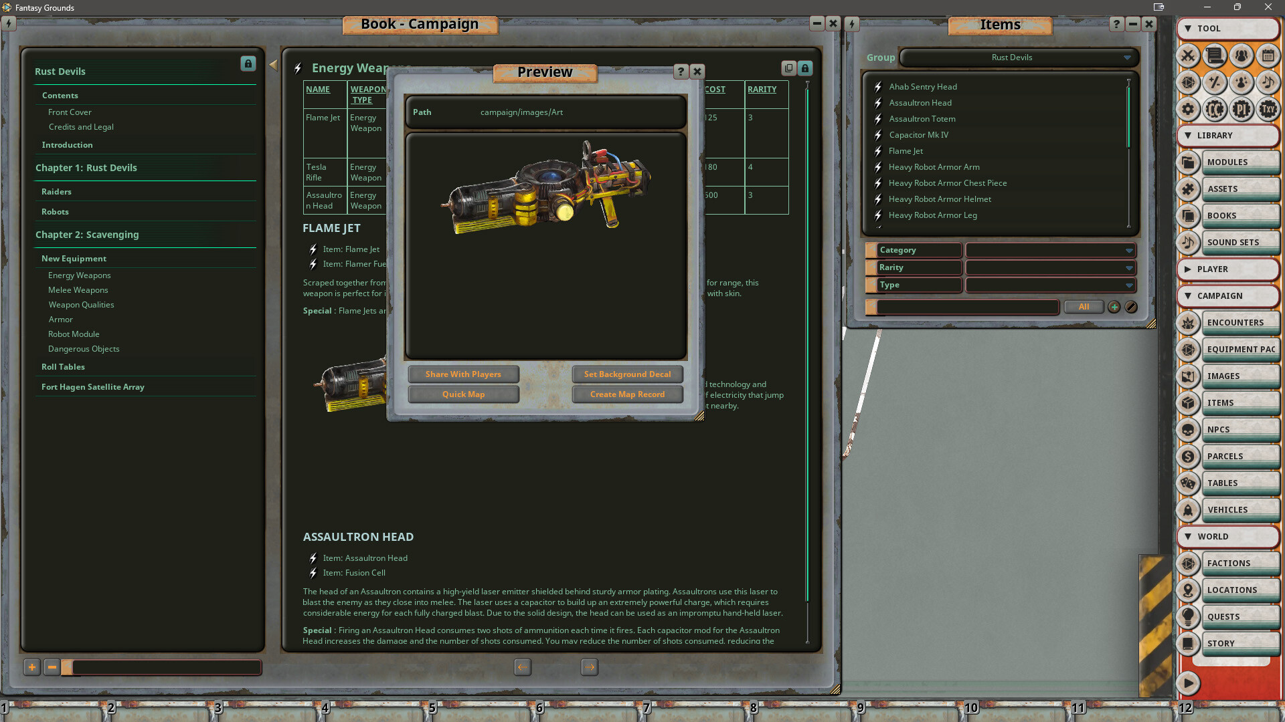Open the dice roller d20 icon
The height and width of the screenshot is (722, 1285).
point(1189,83)
